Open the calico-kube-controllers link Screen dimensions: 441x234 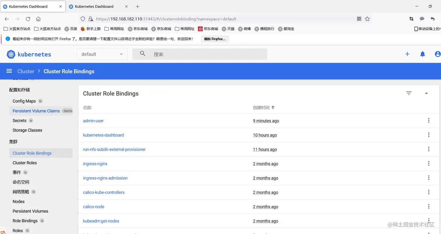point(104,192)
